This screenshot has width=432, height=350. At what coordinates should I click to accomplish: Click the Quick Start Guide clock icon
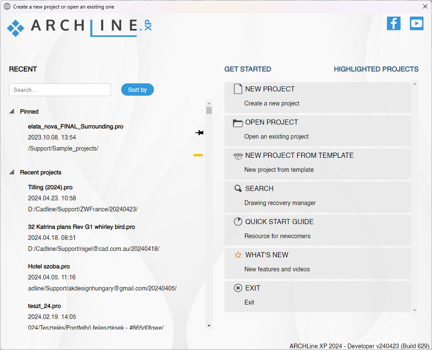(238, 222)
